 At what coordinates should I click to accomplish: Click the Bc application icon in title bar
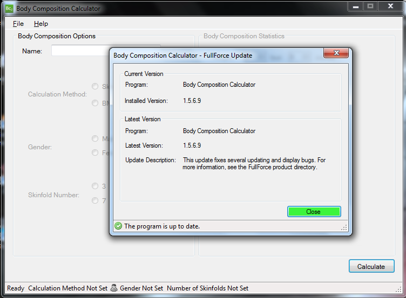pyautogui.click(x=9, y=9)
